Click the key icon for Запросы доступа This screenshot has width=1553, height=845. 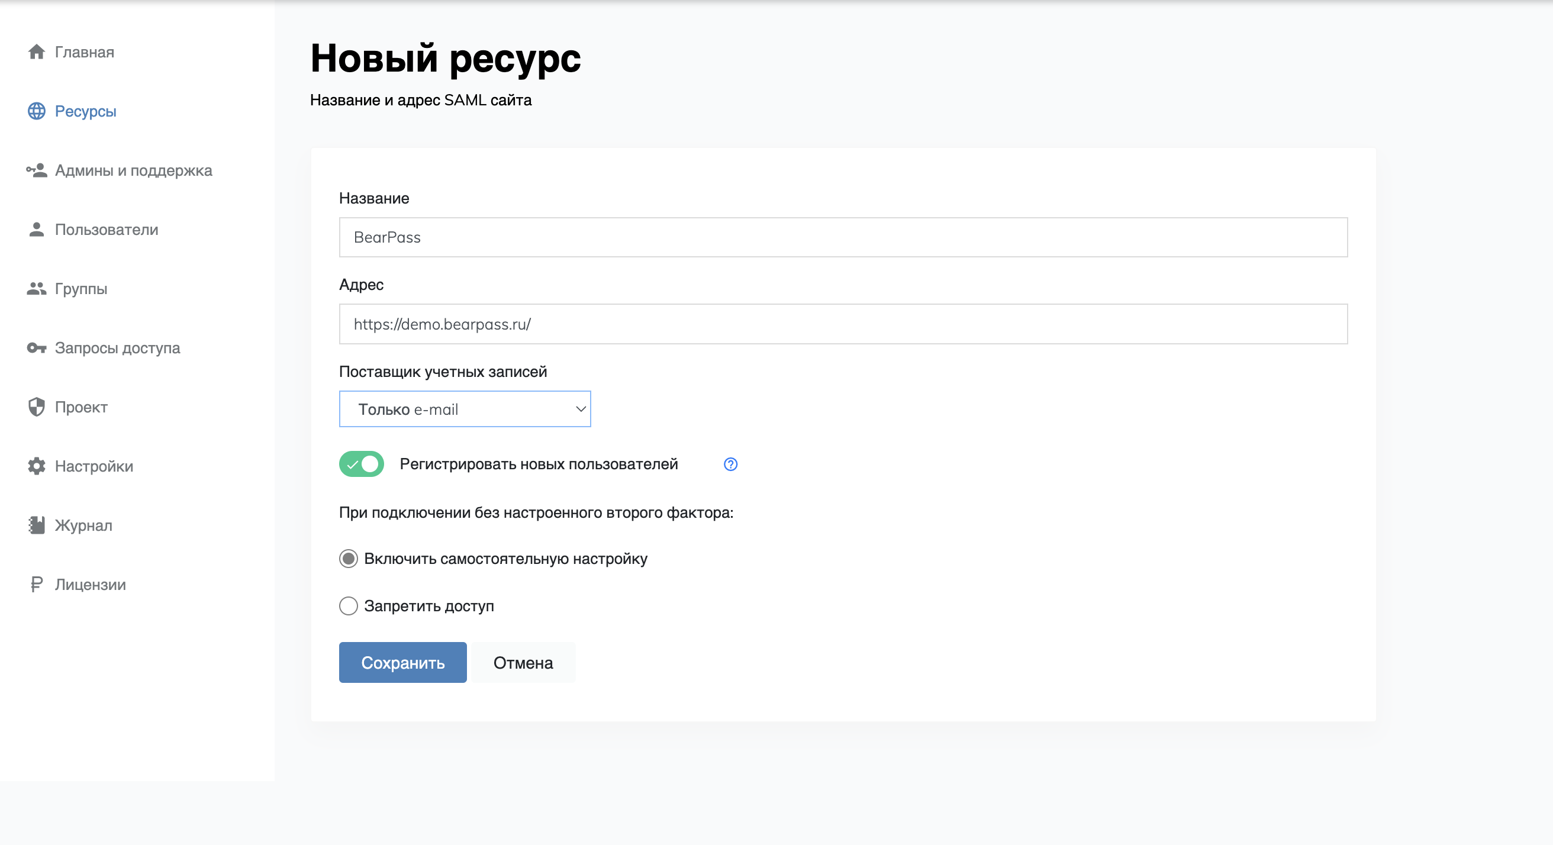click(36, 348)
